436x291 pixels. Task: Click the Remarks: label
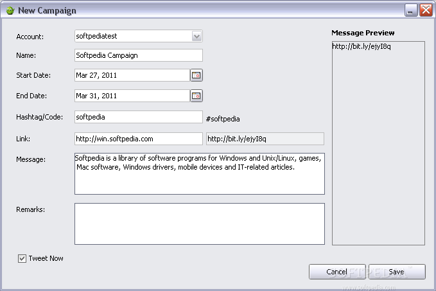click(31, 209)
